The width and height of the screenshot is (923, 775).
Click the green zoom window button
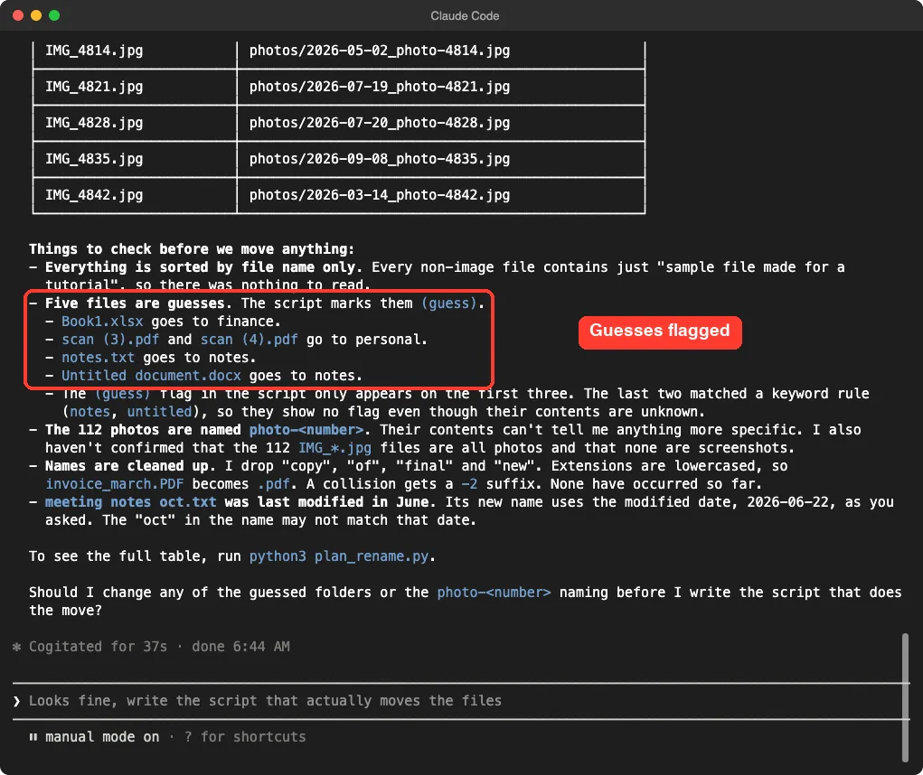[54, 16]
